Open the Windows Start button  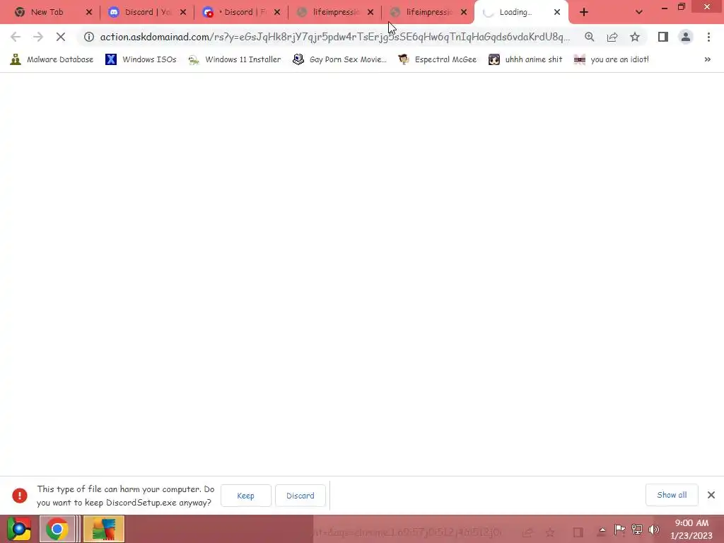pyautogui.click(x=19, y=529)
